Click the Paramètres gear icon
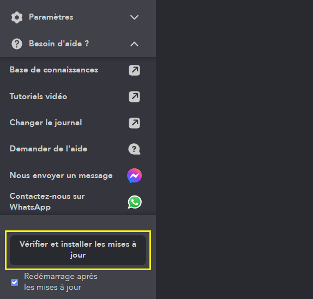This screenshot has width=313, height=299. coord(17,17)
